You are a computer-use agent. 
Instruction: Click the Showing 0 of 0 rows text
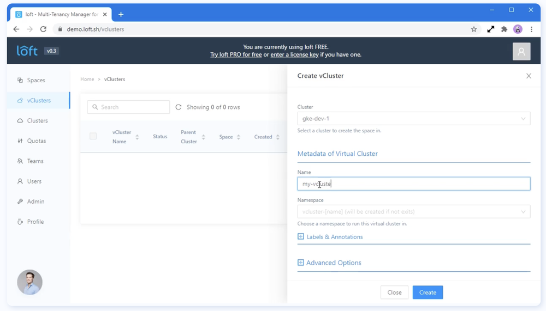coord(213,107)
